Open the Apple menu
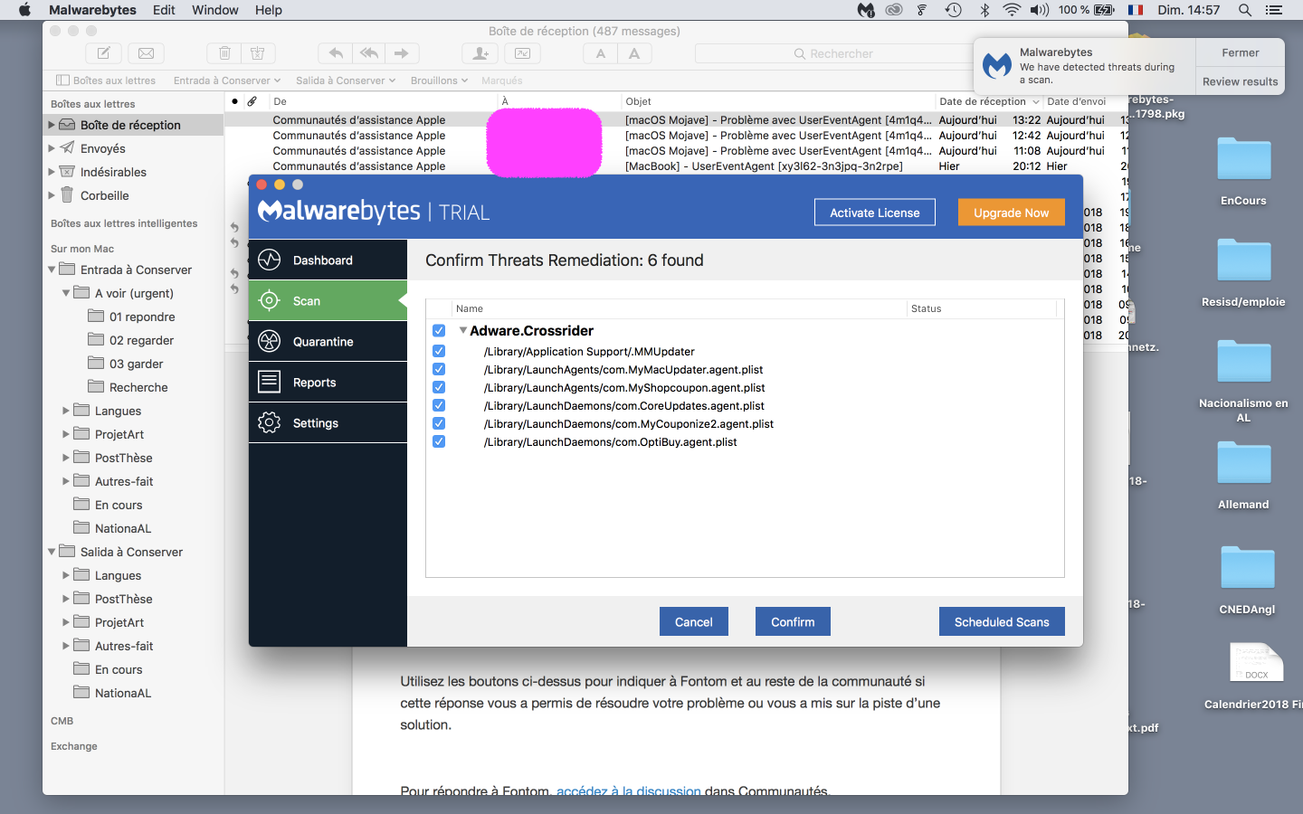The image size is (1303, 814). (x=24, y=10)
